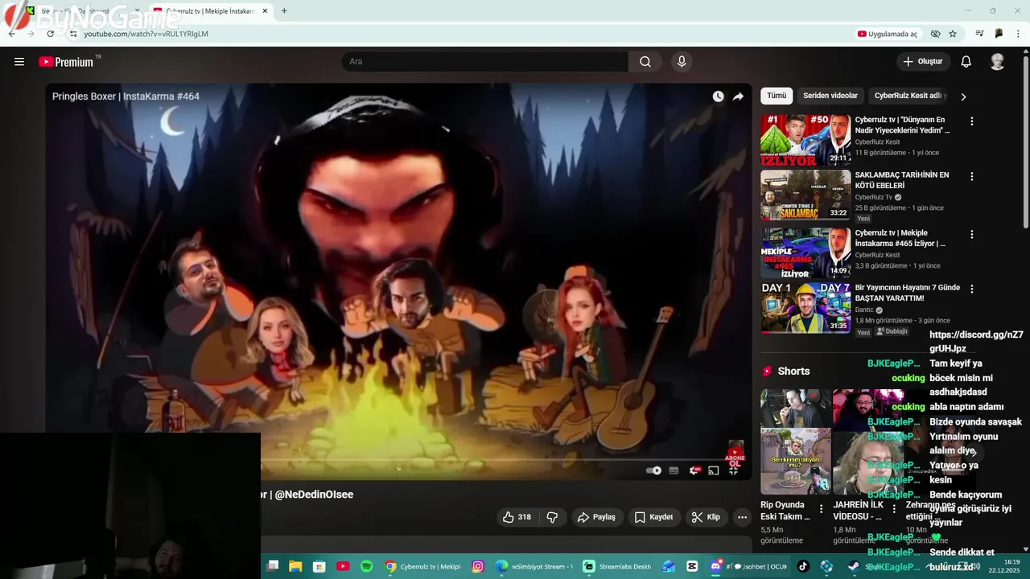The width and height of the screenshot is (1030, 579).
Task: Open a new browser tab with plus
Action: pos(284,11)
